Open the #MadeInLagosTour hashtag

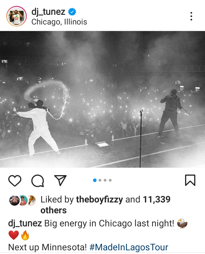tap(129, 247)
